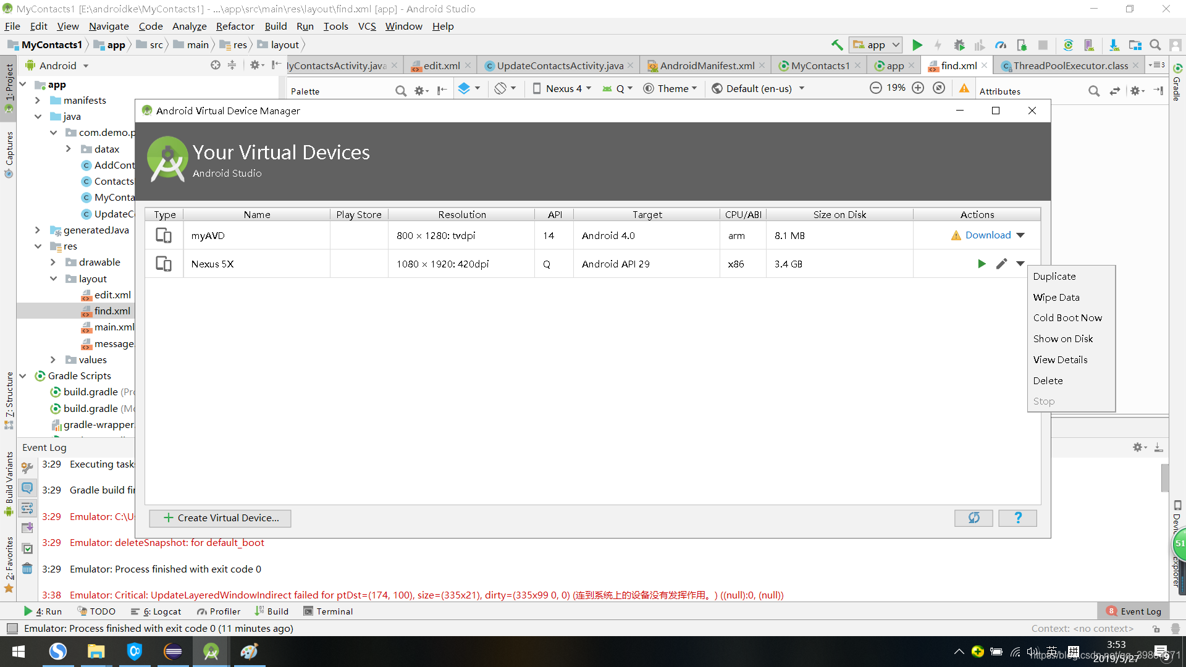The width and height of the screenshot is (1186, 667).
Task: Collapse the layout folder in project tree
Action: (53, 279)
